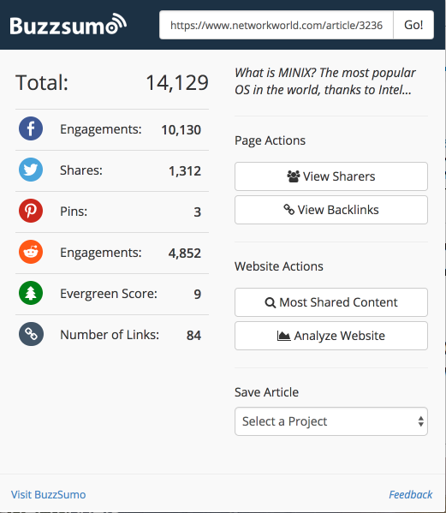Show Most Shared Content for website

pyautogui.click(x=331, y=302)
